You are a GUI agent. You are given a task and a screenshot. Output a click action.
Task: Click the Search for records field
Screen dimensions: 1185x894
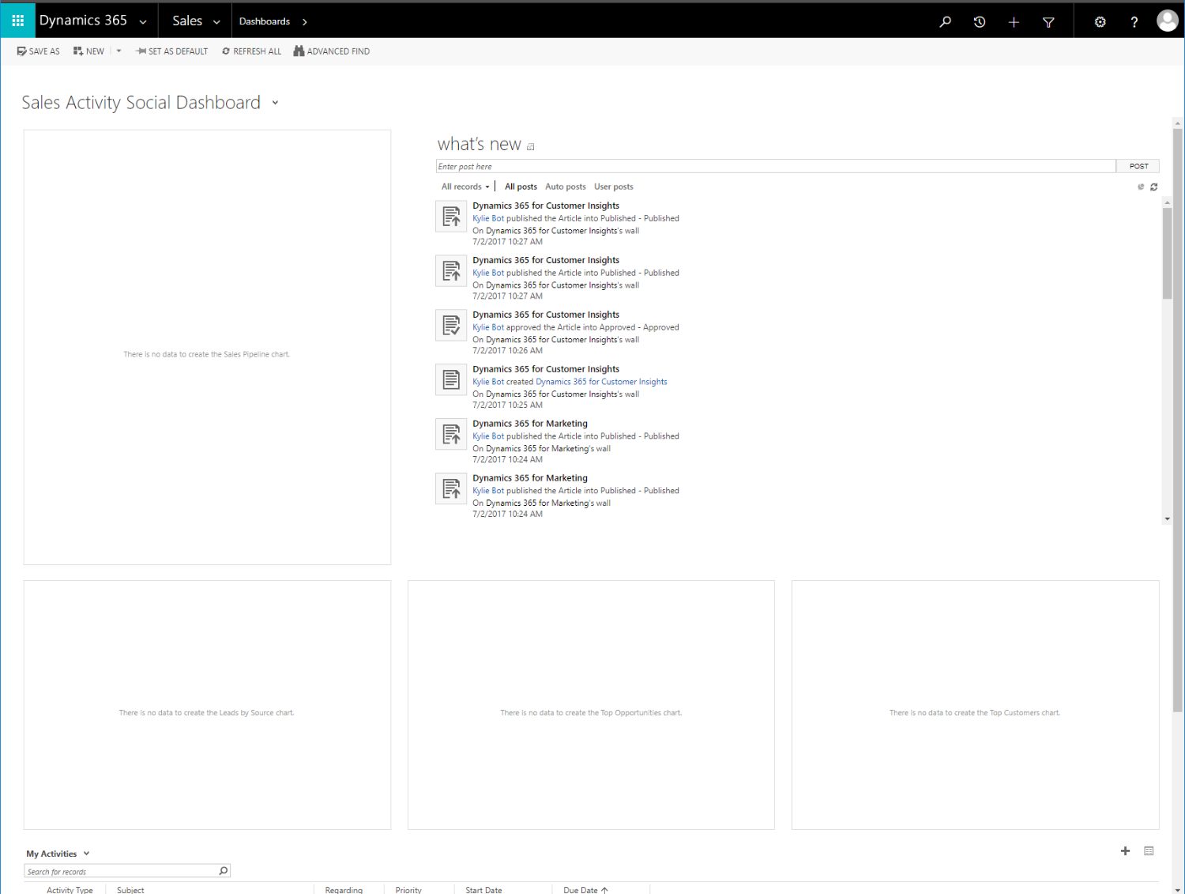click(121, 871)
